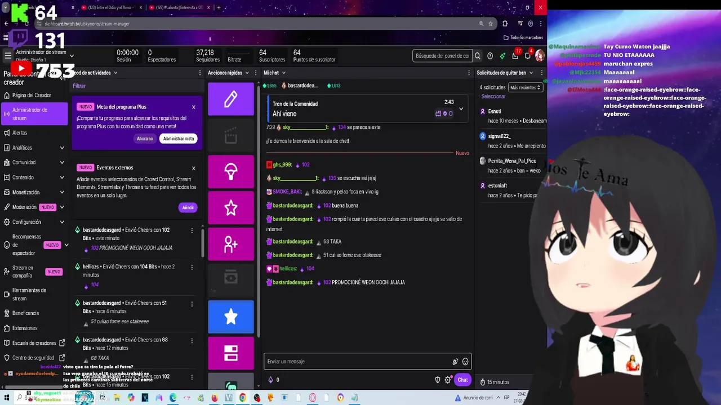The height and width of the screenshot is (405, 721).
Task: Open Feed de actividades options menu
Action: (200, 73)
